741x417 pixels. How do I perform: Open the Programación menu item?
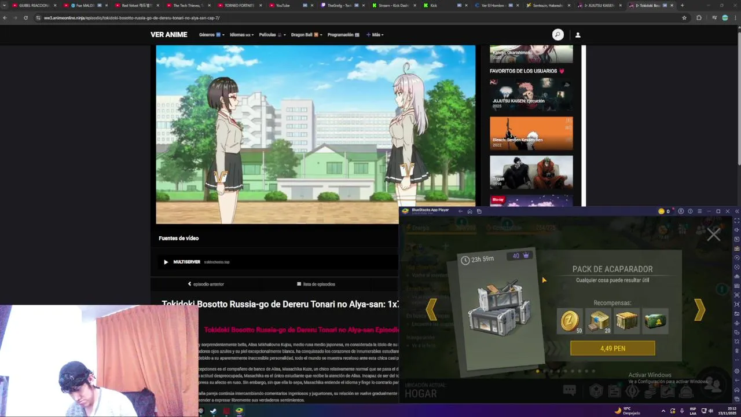[x=343, y=35]
